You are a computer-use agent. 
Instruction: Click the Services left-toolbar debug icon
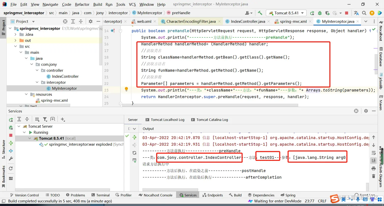pyautogui.click(x=11, y=127)
